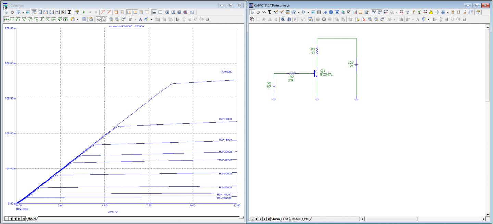This screenshot has height=224, width=493.
Task: Open the Models tab
Action: (x=296, y=219)
